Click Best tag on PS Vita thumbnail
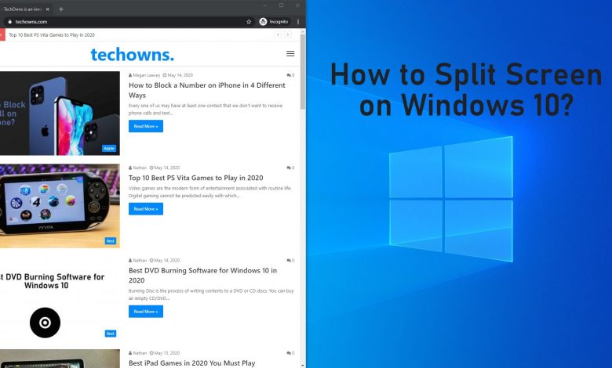 (111, 241)
